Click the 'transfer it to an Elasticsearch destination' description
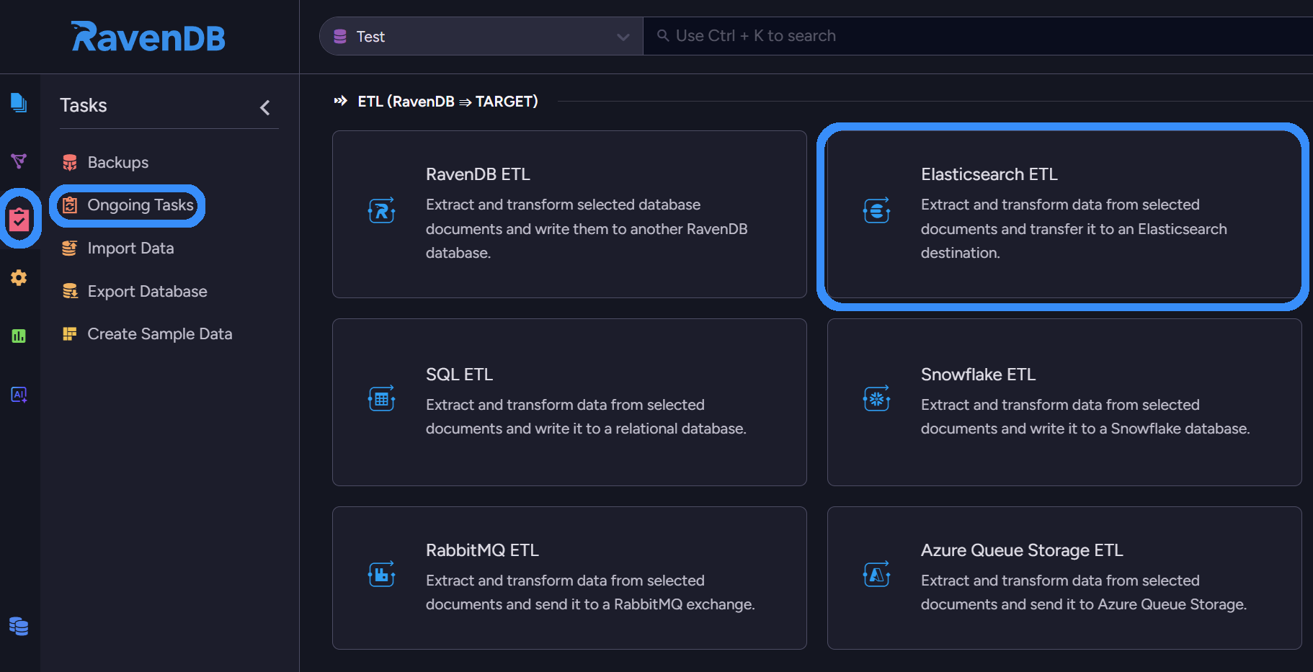The image size is (1313, 672). click(1074, 229)
